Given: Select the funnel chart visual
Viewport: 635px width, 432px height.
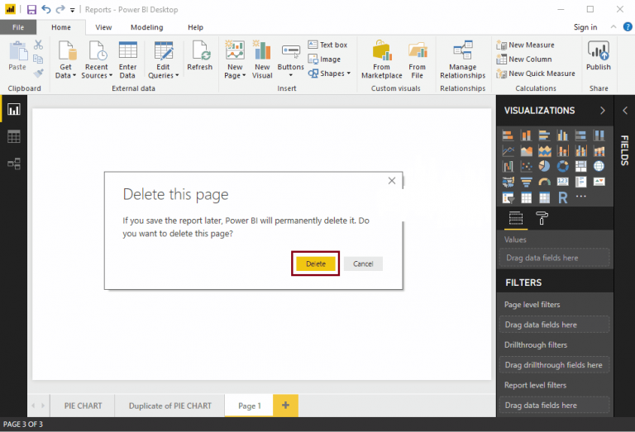Looking at the screenshot, I should tap(526, 182).
